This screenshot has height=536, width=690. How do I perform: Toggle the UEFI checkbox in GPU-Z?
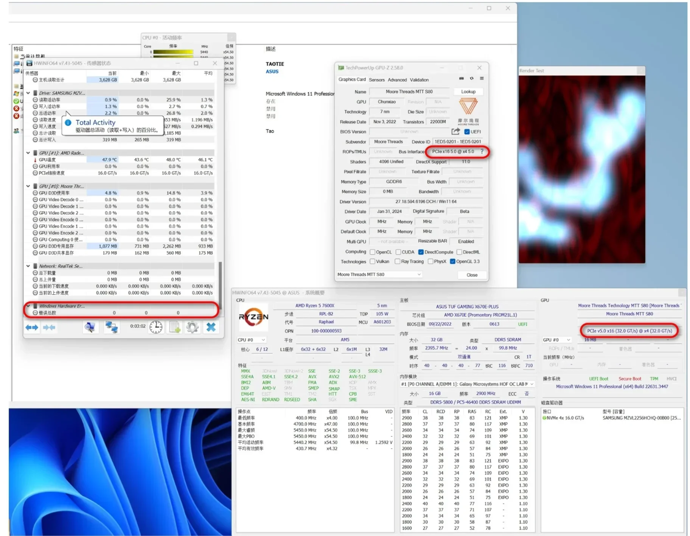pos(467,132)
